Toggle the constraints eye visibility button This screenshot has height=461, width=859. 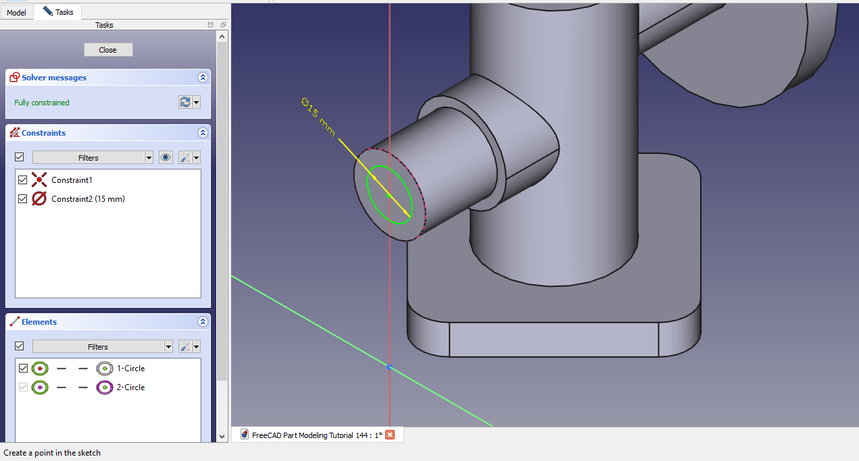tap(166, 157)
